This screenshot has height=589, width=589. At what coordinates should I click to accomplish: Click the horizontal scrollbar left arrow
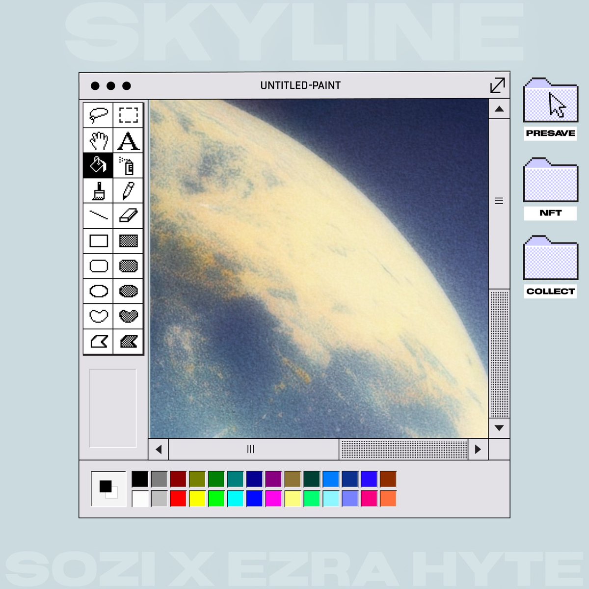pyautogui.click(x=159, y=449)
